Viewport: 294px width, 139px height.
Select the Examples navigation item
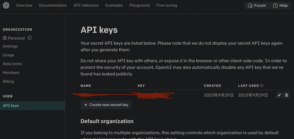click(114, 5)
